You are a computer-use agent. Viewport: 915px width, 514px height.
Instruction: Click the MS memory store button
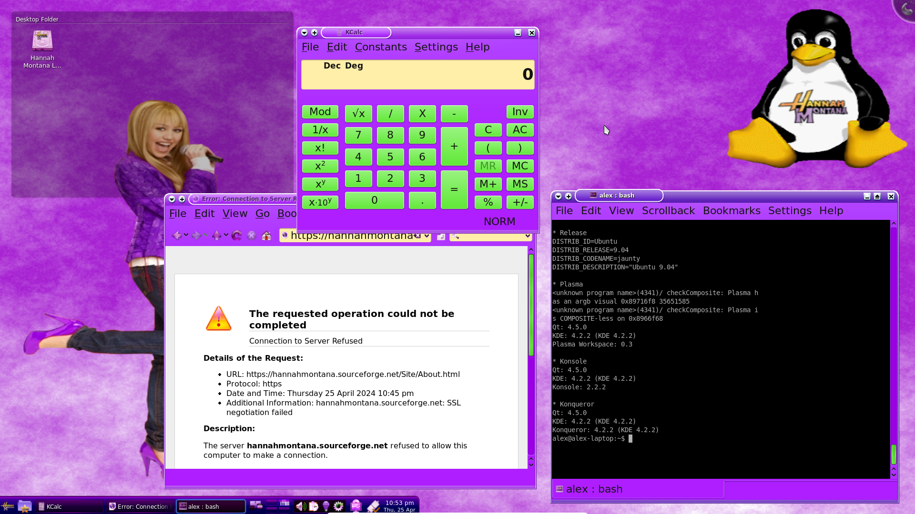click(520, 184)
